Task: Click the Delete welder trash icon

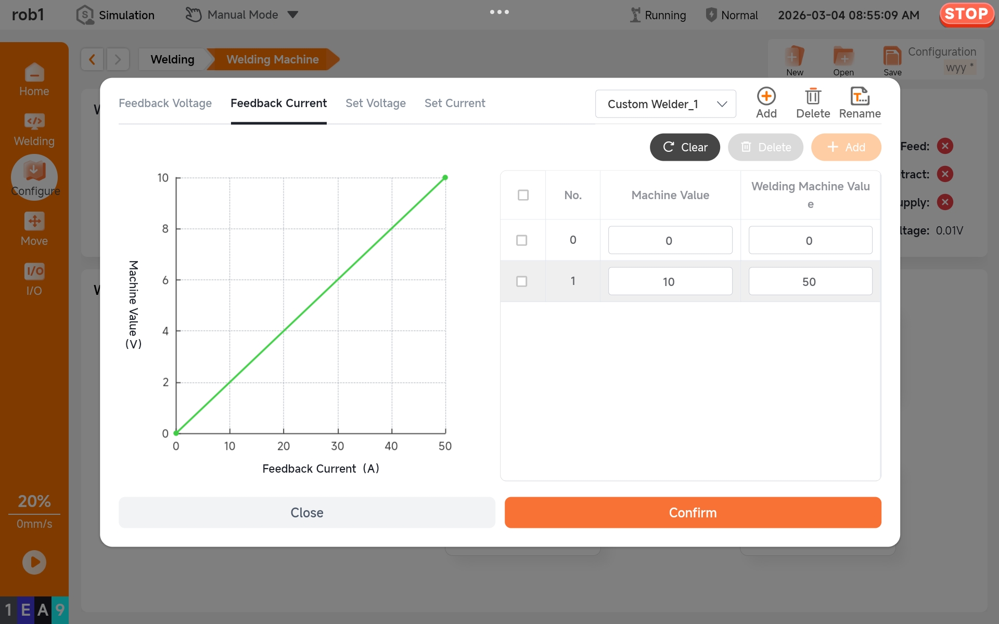Action: tap(813, 97)
